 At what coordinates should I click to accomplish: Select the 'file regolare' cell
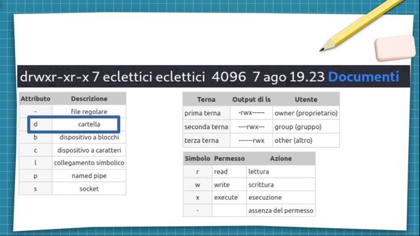click(x=89, y=111)
